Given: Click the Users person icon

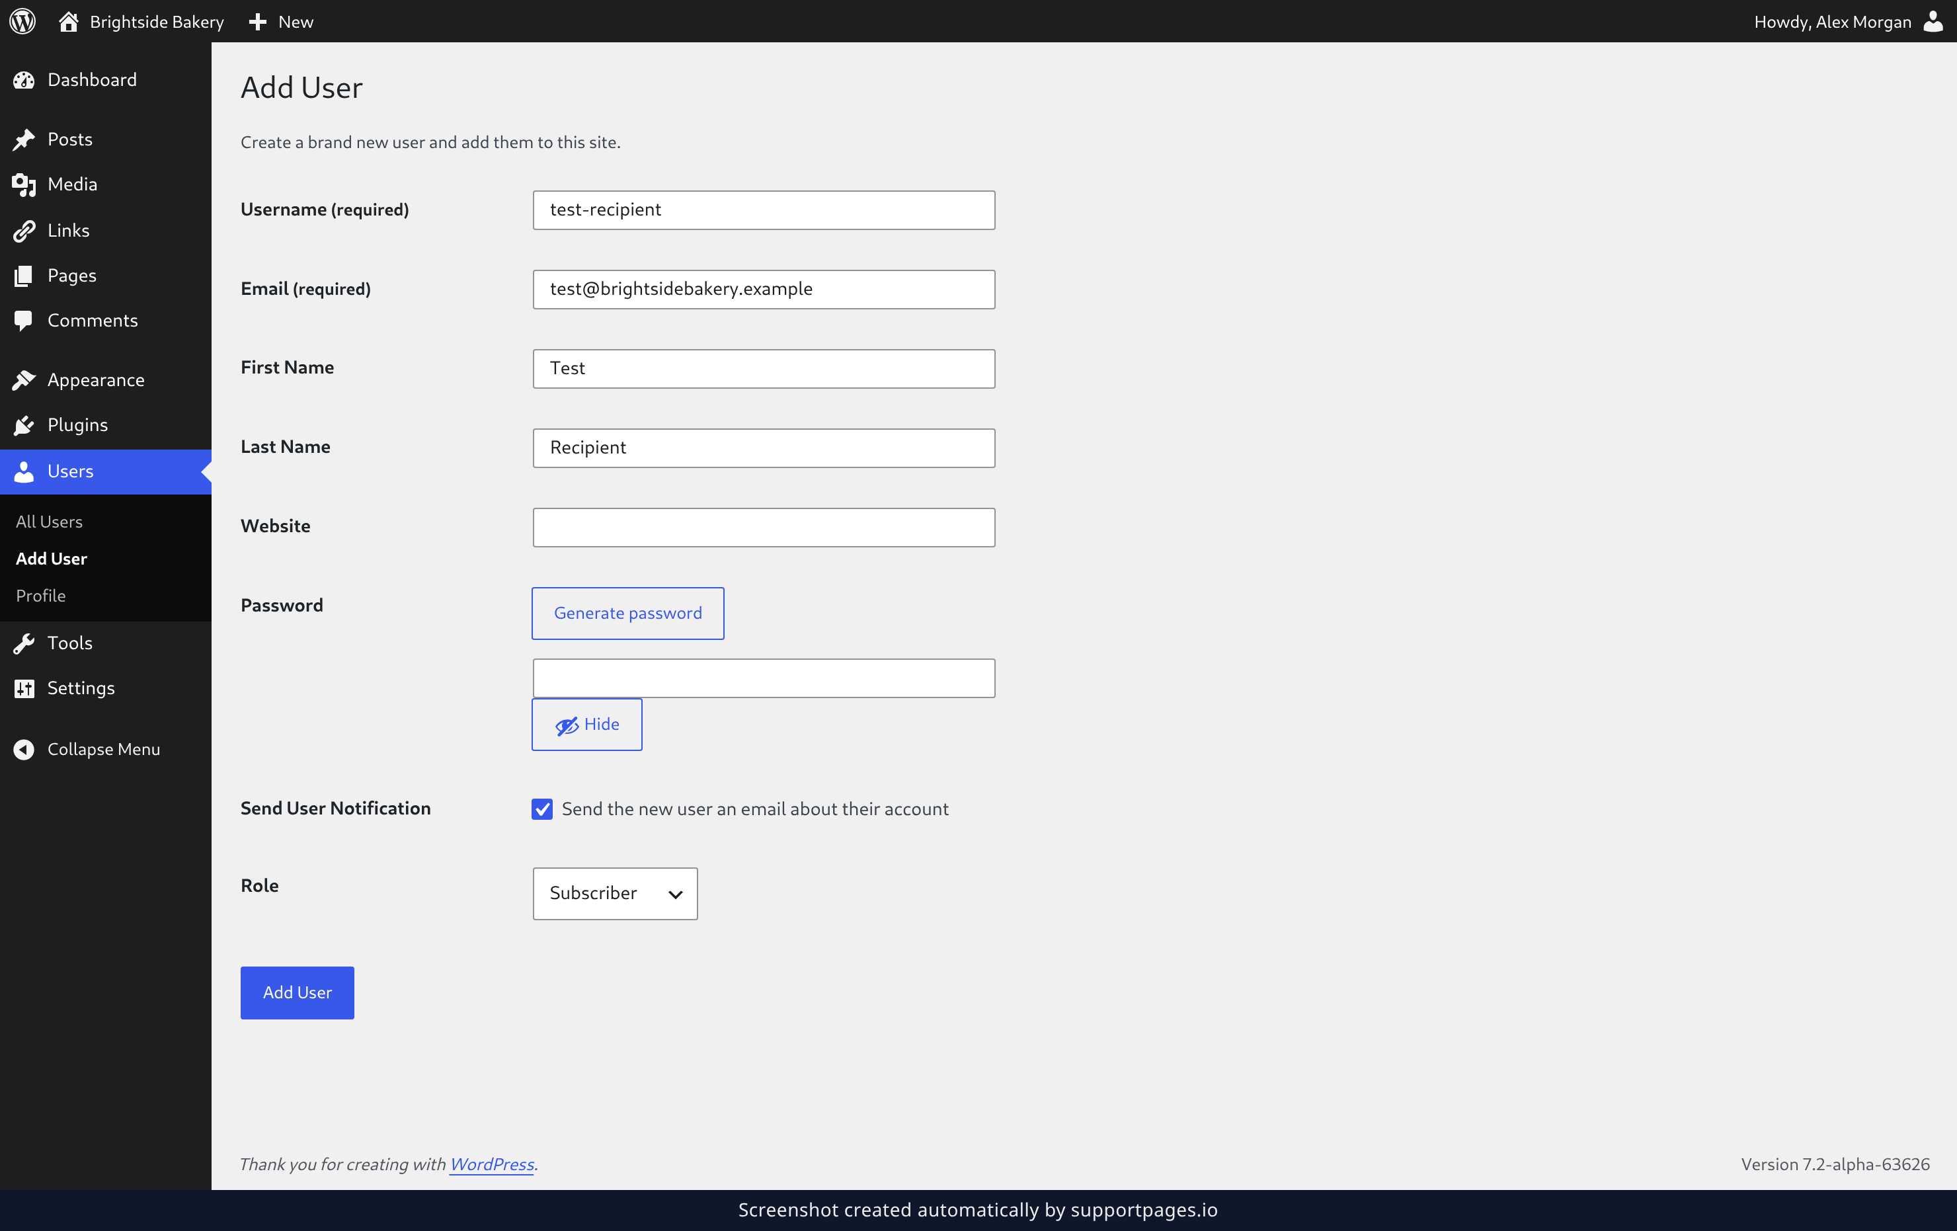Looking at the screenshot, I should [24, 471].
